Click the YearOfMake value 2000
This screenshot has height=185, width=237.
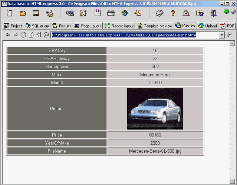click(x=155, y=143)
